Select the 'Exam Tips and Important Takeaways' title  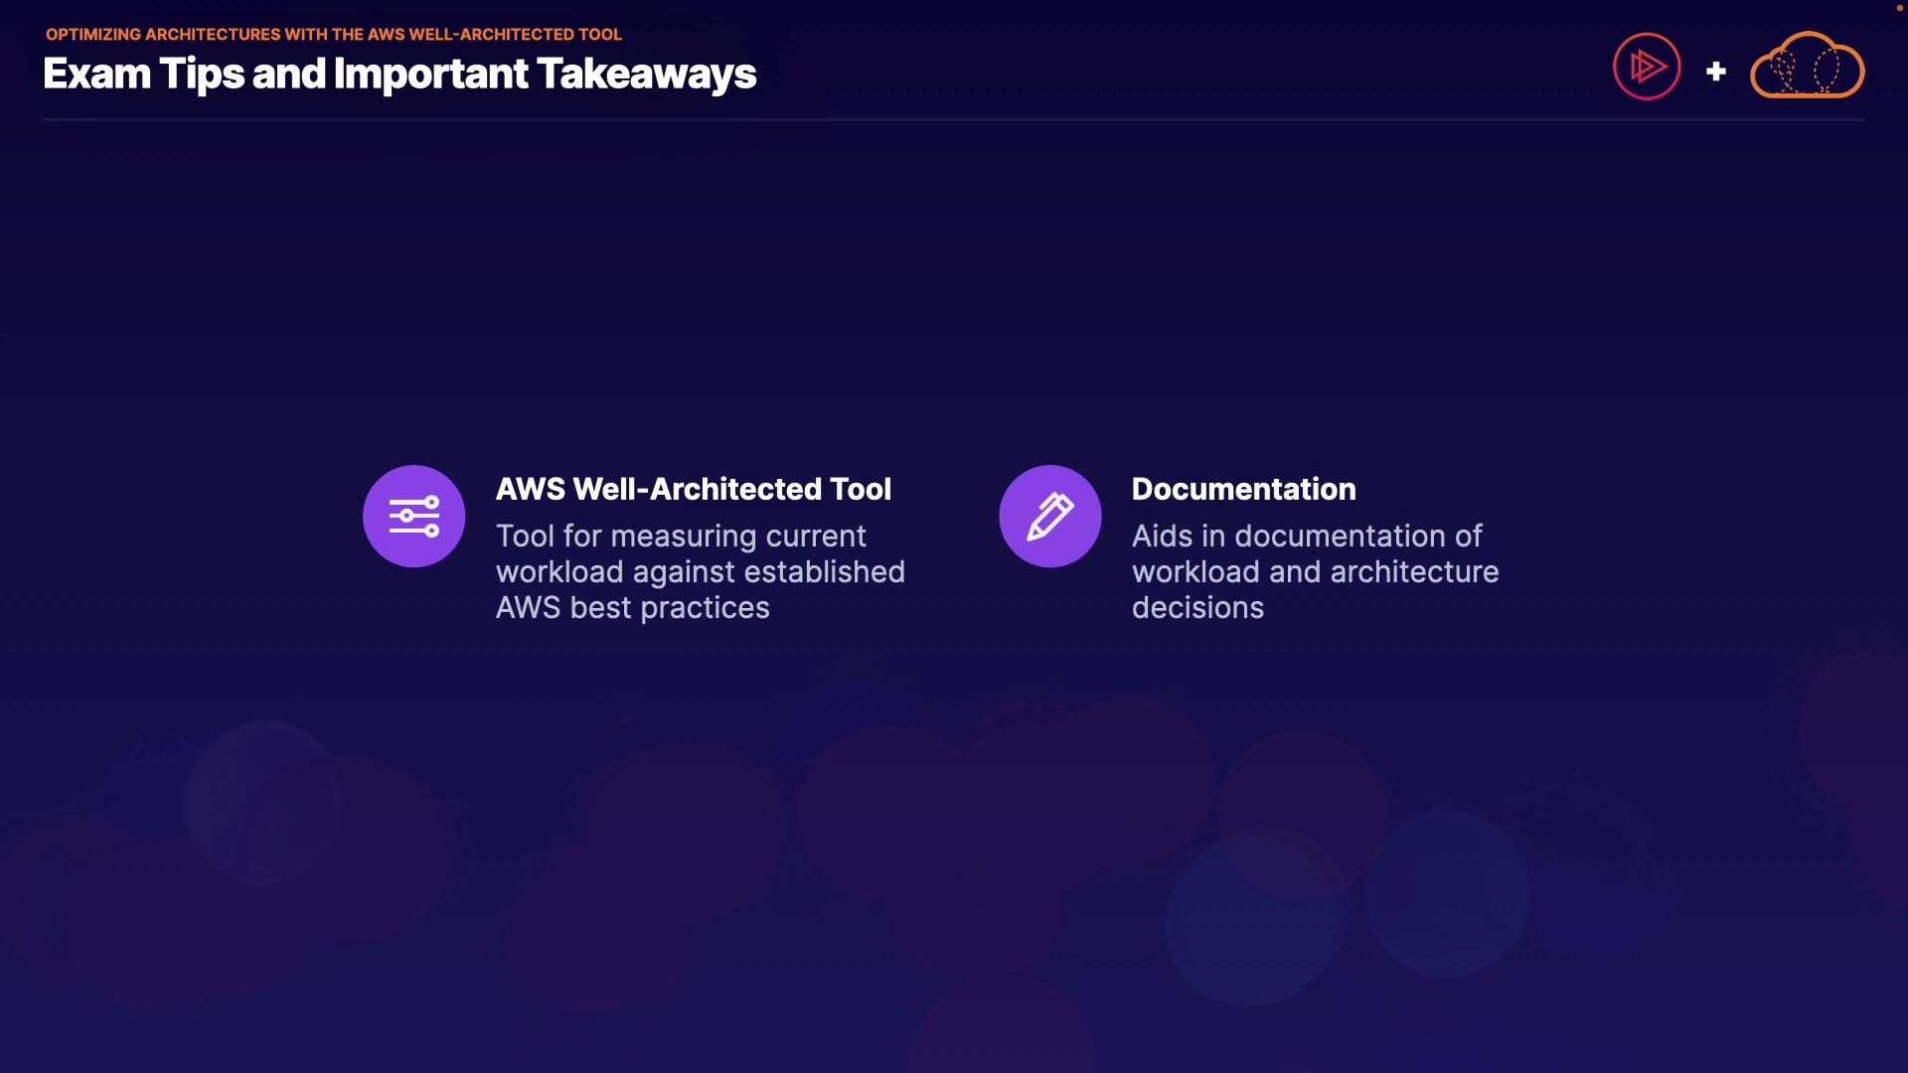[399, 74]
